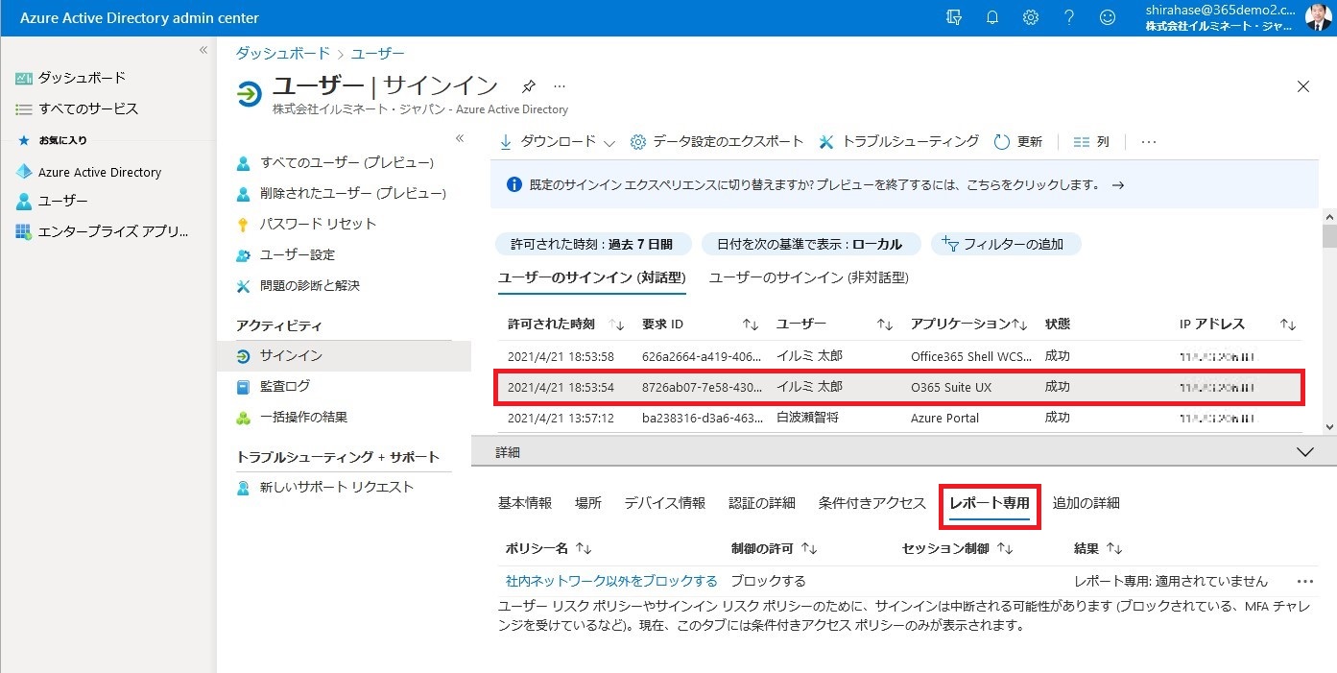Image resolution: width=1337 pixels, height=673 pixels.
Task: Open the デバイス情報 details tab
Action: (x=665, y=502)
